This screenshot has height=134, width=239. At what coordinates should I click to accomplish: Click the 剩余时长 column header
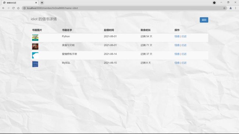pos(146,30)
